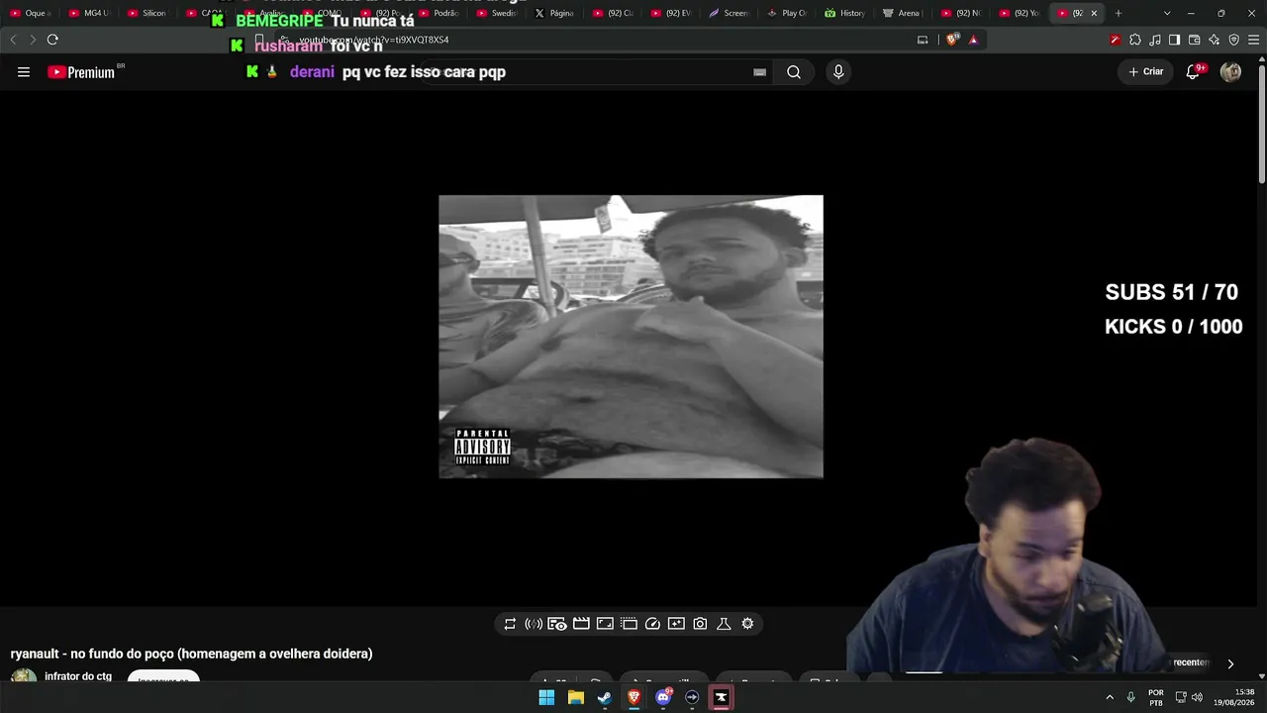Open a new browser tab
The image size is (1267, 713).
click(1119, 13)
